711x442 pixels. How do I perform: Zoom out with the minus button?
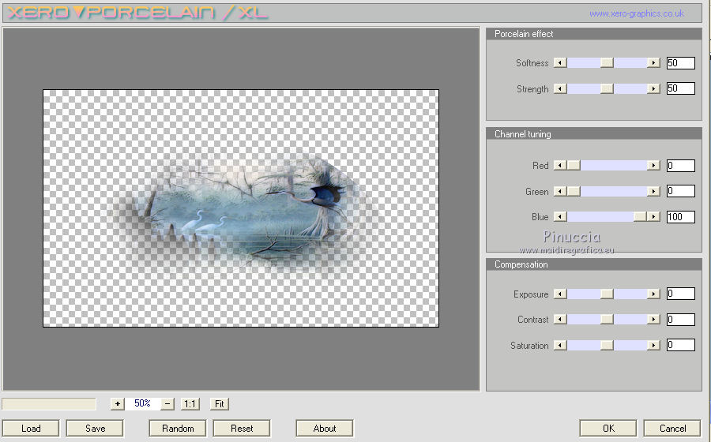[x=167, y=403]
